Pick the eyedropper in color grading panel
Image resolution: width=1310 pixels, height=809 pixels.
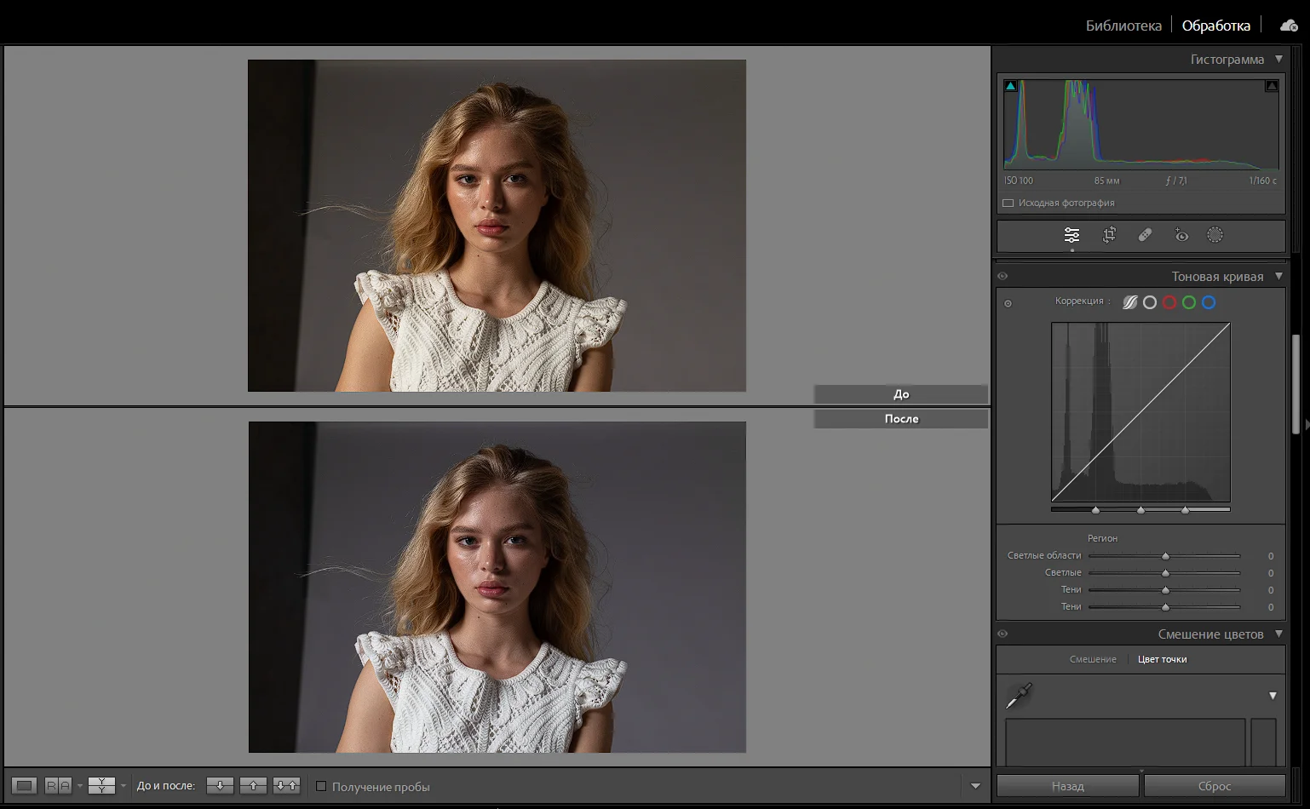[1019, 696]
